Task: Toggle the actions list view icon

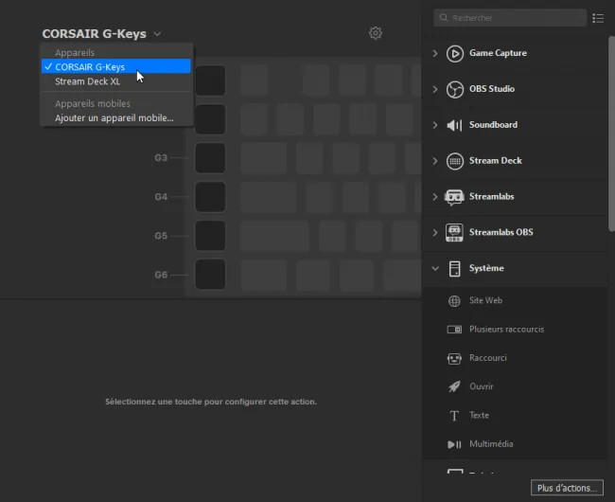Action: click(x=598, y=18)
